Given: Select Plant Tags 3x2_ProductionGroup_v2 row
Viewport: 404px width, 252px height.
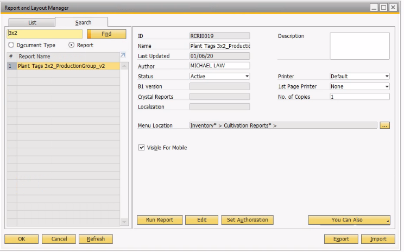Looking at the screenshot, I should (x=64, y=66).
